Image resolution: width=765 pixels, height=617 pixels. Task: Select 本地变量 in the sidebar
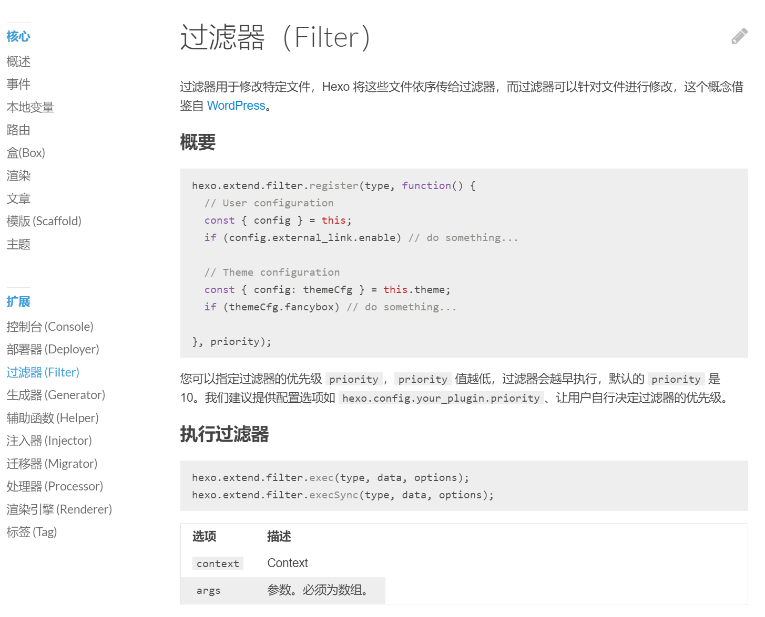(x=30, y=107)
